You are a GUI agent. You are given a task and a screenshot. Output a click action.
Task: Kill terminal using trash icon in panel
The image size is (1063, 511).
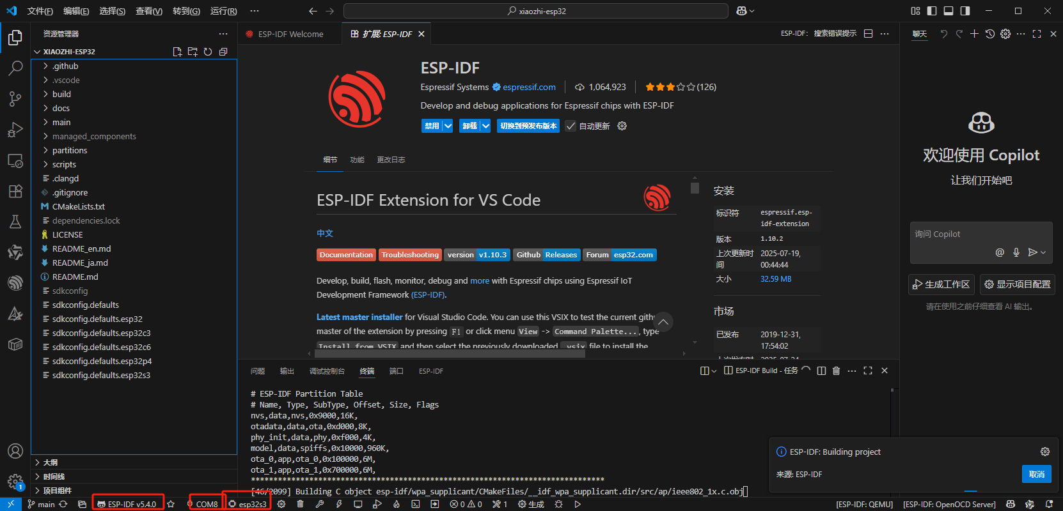click(x=836, y=370)
